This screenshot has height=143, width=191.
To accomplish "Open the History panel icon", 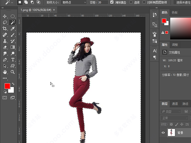I will pos(155,15).
